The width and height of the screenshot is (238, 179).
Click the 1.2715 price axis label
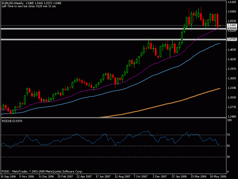(232, 107)
